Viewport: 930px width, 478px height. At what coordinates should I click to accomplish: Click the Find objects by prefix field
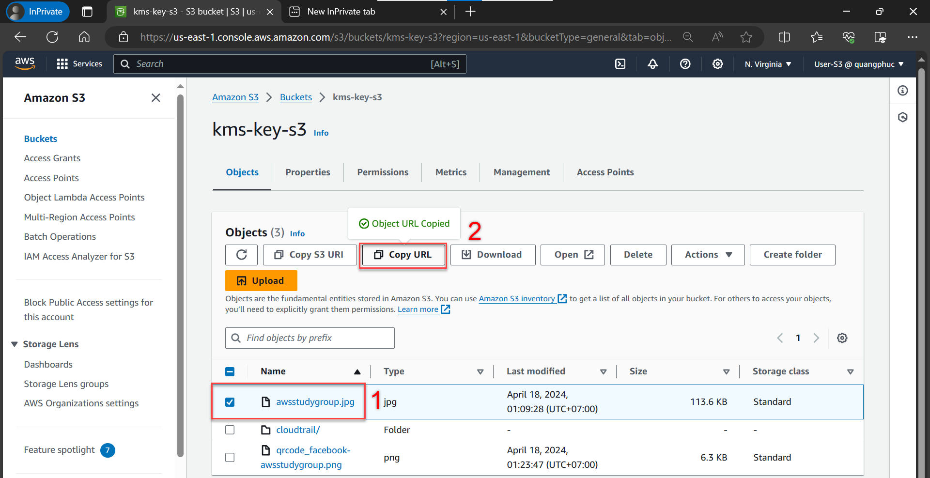click(x=310, y=338)
